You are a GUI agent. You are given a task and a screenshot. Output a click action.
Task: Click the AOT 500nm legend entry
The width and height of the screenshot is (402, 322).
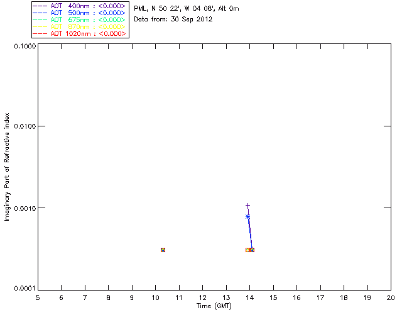(79, 13)
